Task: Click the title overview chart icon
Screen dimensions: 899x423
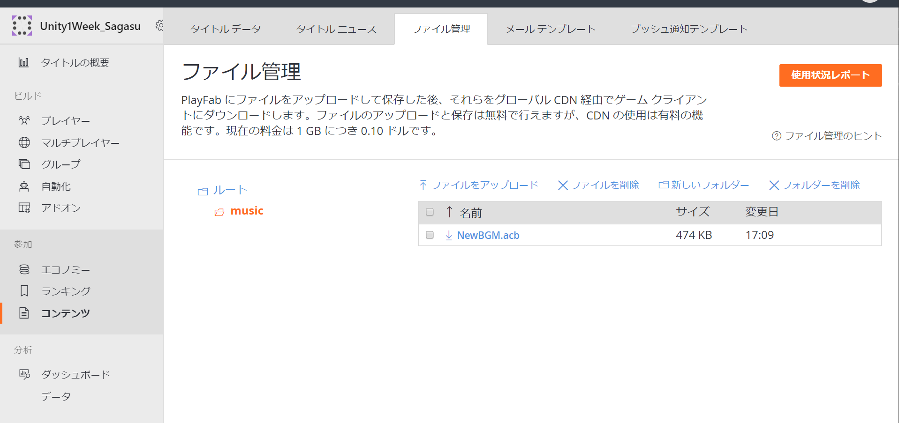Action: (24, 62)
